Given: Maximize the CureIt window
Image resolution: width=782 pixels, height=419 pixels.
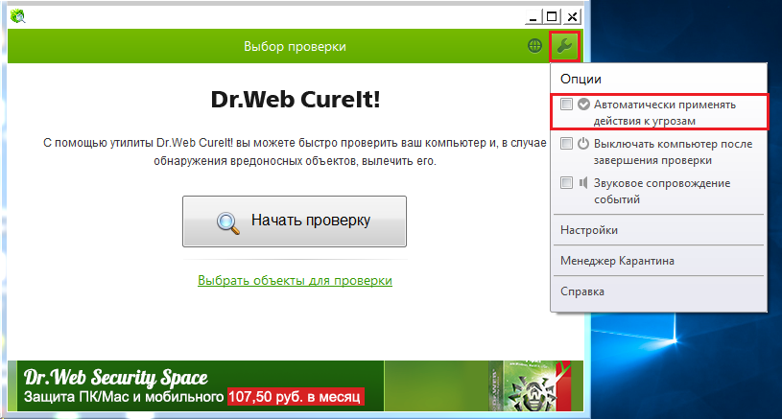Looking at the screenshot, I should 552,16.
